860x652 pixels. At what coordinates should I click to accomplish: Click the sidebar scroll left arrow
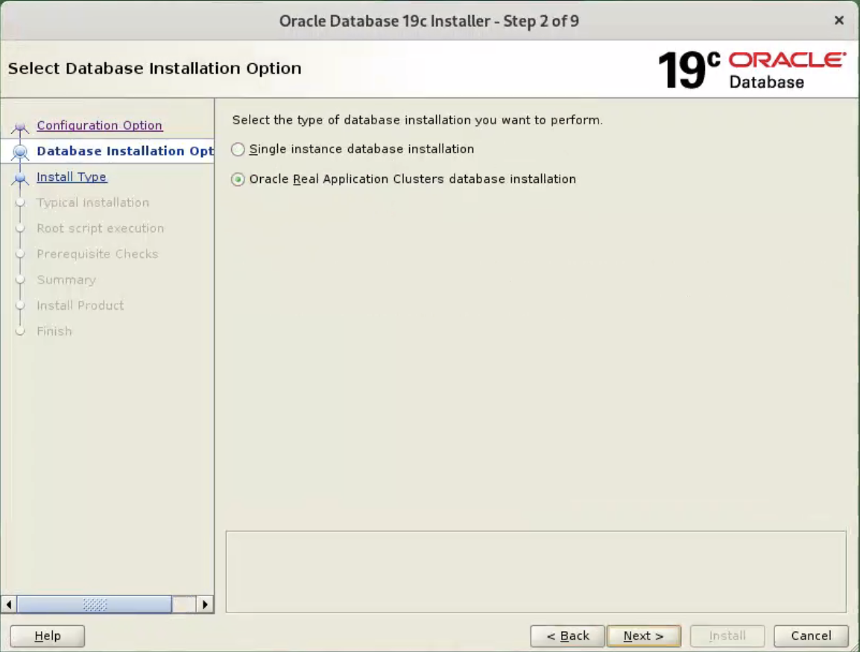[x=9, y=604]
